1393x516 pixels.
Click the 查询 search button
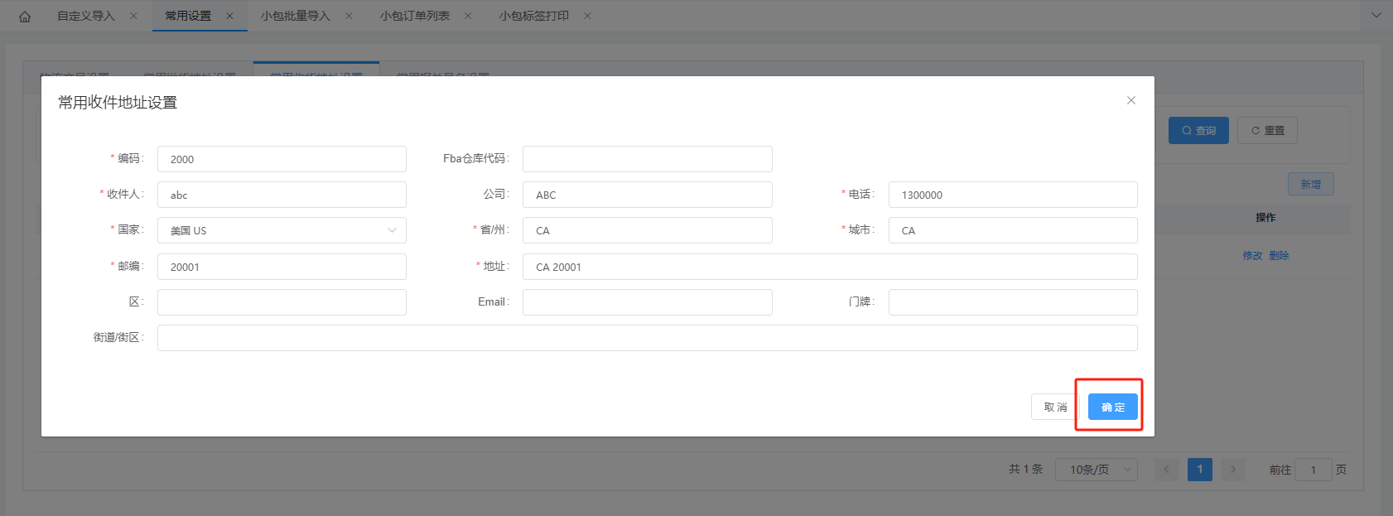[1198, 131]
